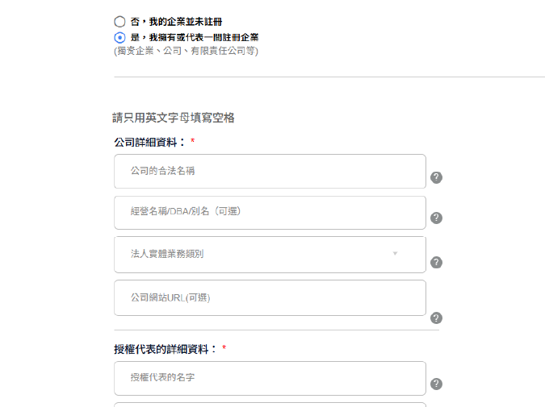Focus the 公司網站URL(可選) input box
The image size is (545, 407).
pyautogui.click(x=270, y=298)
